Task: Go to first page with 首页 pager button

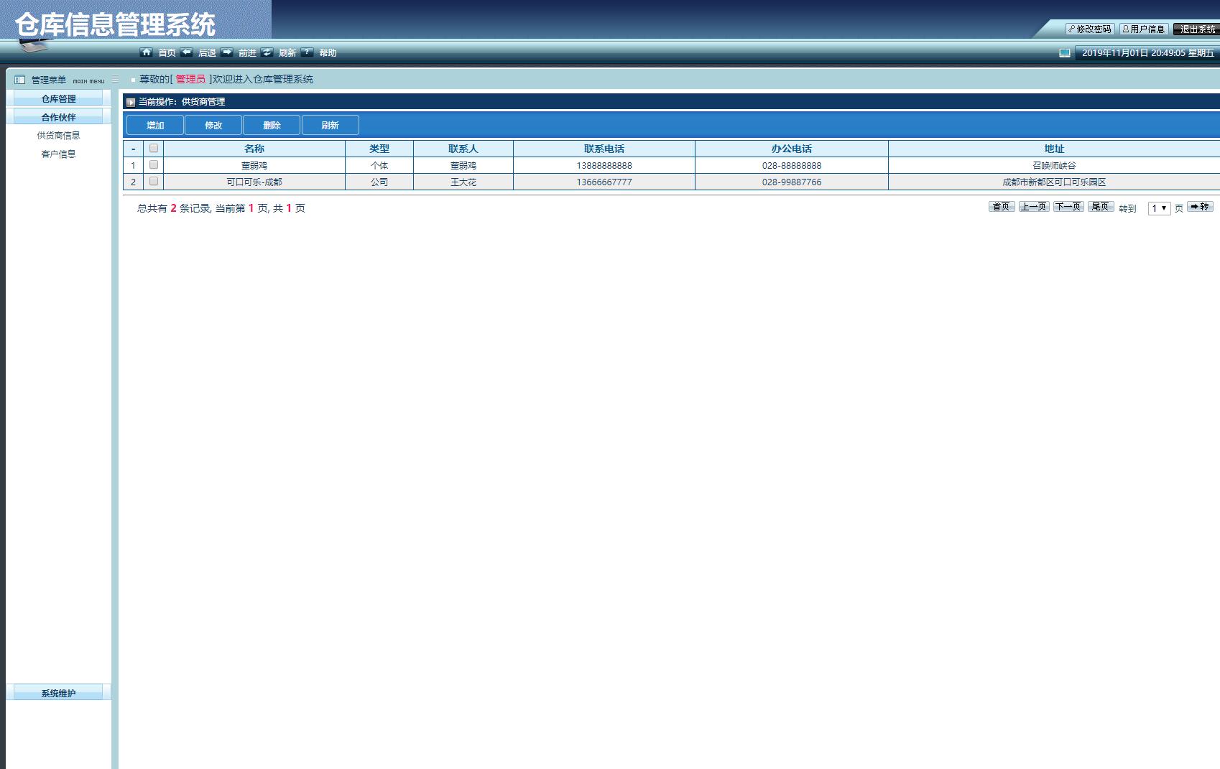Action: (x=1002, y=207)
